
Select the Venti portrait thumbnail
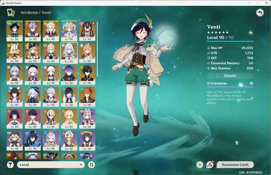15,31
